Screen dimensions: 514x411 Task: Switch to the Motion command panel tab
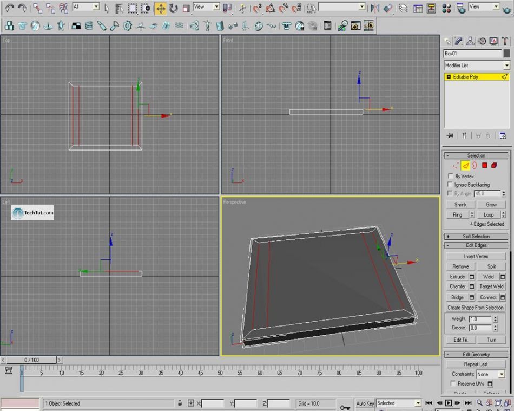482,41
